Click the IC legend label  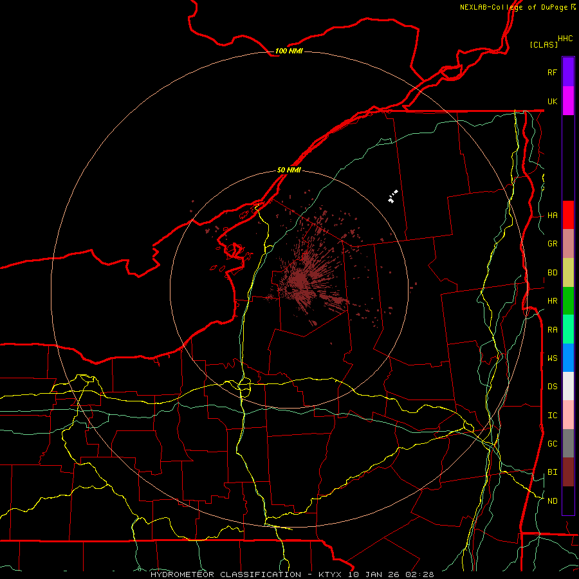[x=553, y=416]
